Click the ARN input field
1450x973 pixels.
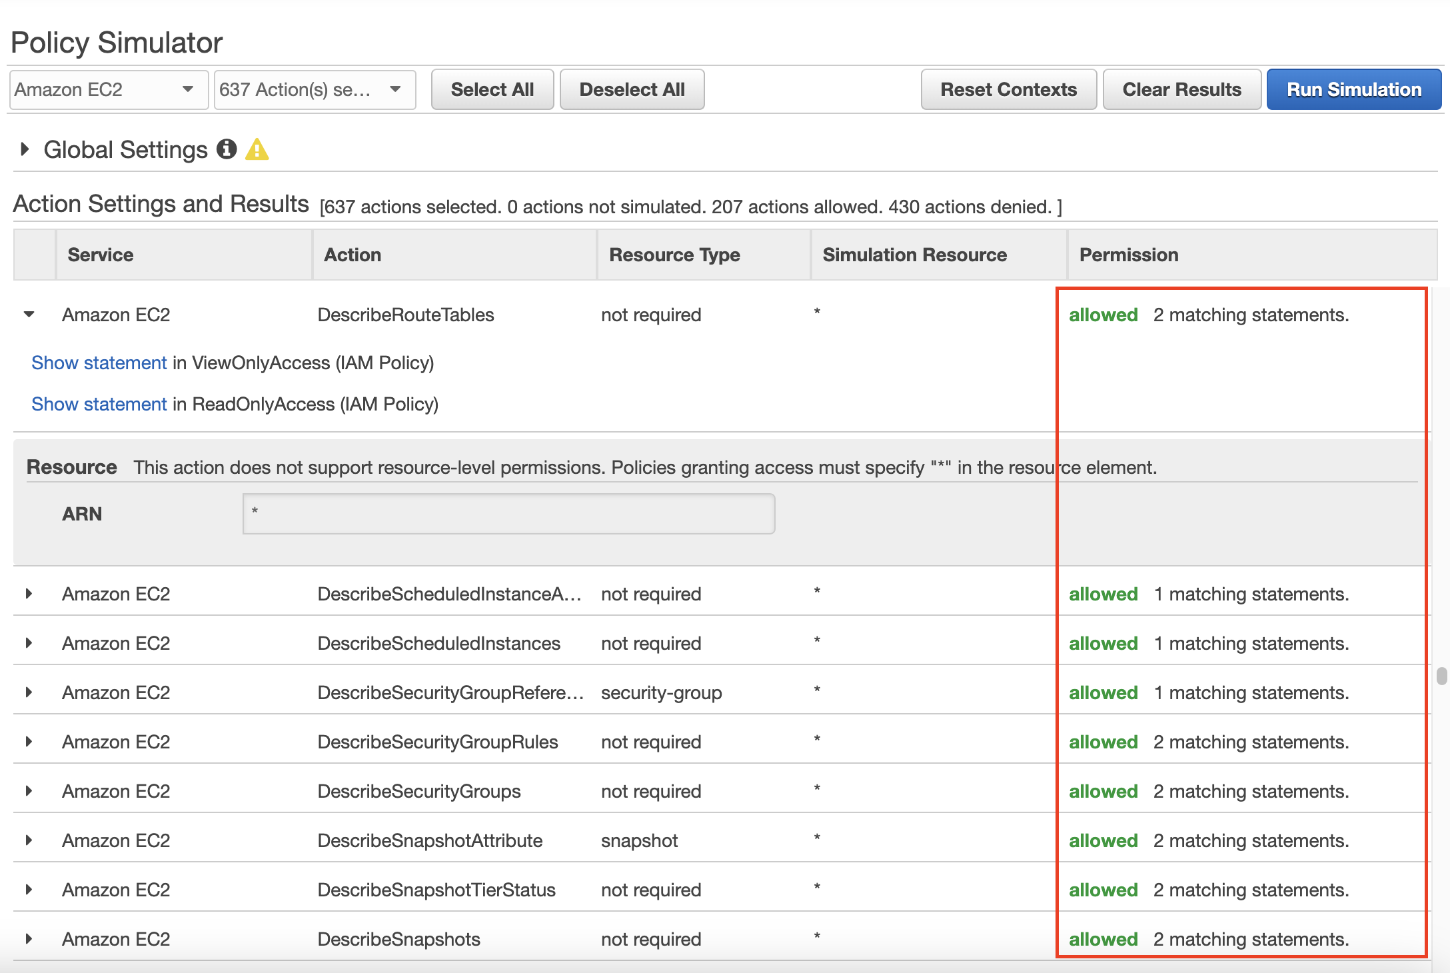pos(508,514)
